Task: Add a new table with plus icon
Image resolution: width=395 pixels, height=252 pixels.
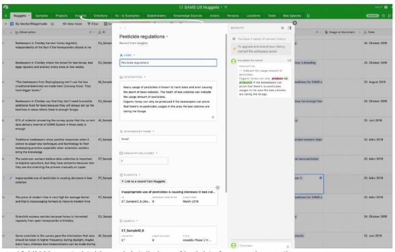Action: (308, 16)
